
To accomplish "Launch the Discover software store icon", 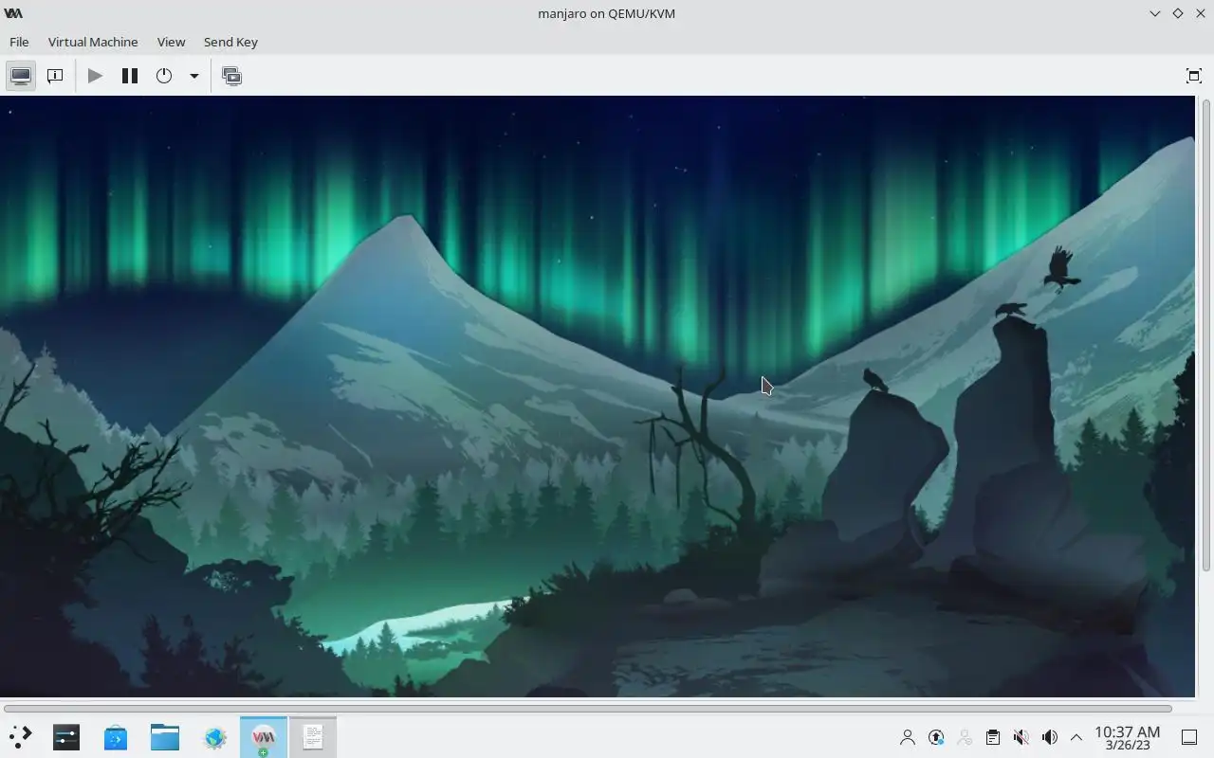I will point(116,736).
